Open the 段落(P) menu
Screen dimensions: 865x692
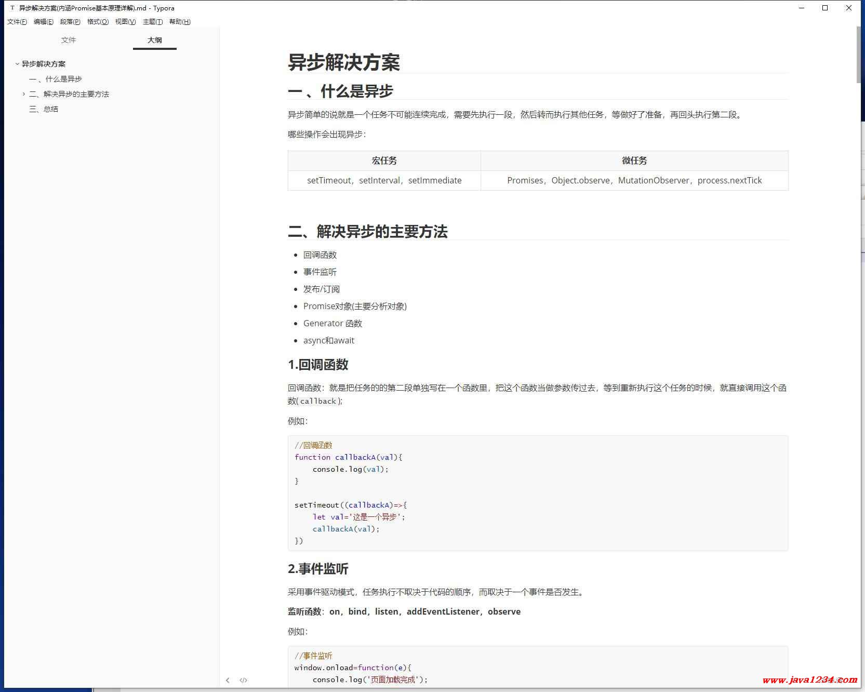pyautogui.click(x=70, y=22)
